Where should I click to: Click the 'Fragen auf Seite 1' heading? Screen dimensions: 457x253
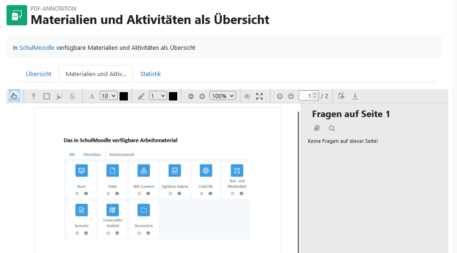click(351, 114)
